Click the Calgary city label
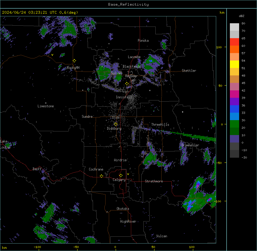The height and width of the screenshot is (251, 257). [119, 180]
